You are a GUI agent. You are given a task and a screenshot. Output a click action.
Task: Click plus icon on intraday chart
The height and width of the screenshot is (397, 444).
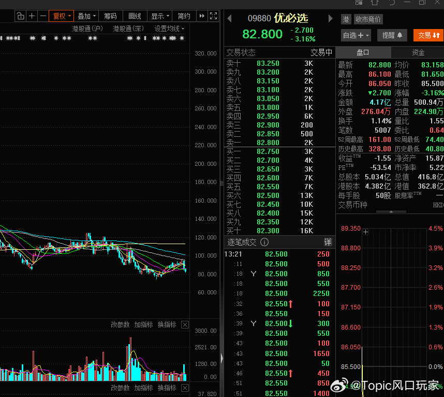(x=365, y=232)
